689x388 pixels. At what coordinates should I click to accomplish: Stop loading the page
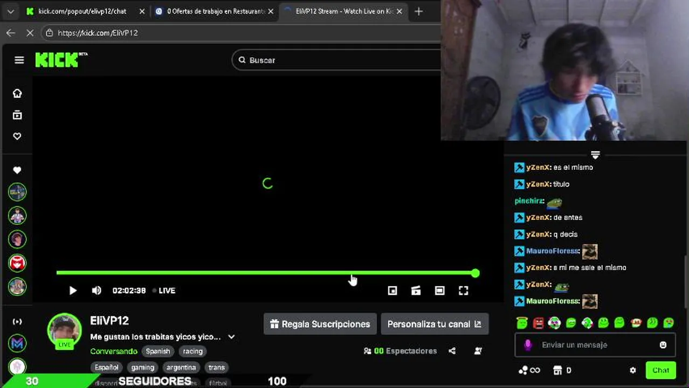click(x=30, y=33)
